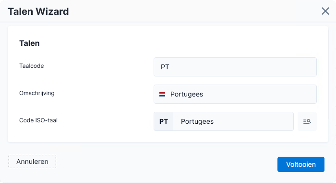Click the bold PT code in ISO-taal field
The width and height of the screenshot is (336, 183).
pyautogui.click(x=164, y=121)
